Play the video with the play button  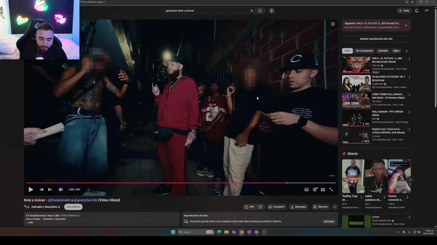31,190
